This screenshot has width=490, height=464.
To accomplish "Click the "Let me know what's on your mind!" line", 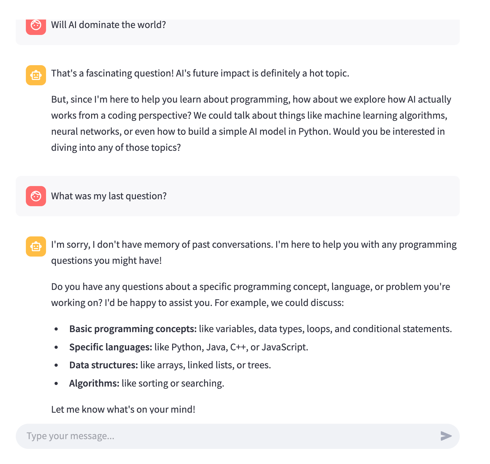I will (x=123, y=409).
